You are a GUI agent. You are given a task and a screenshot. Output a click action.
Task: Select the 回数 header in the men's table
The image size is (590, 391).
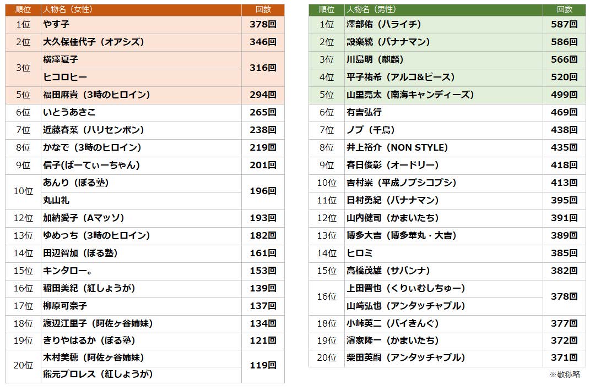pyautogui.click(x=564, y=10)
